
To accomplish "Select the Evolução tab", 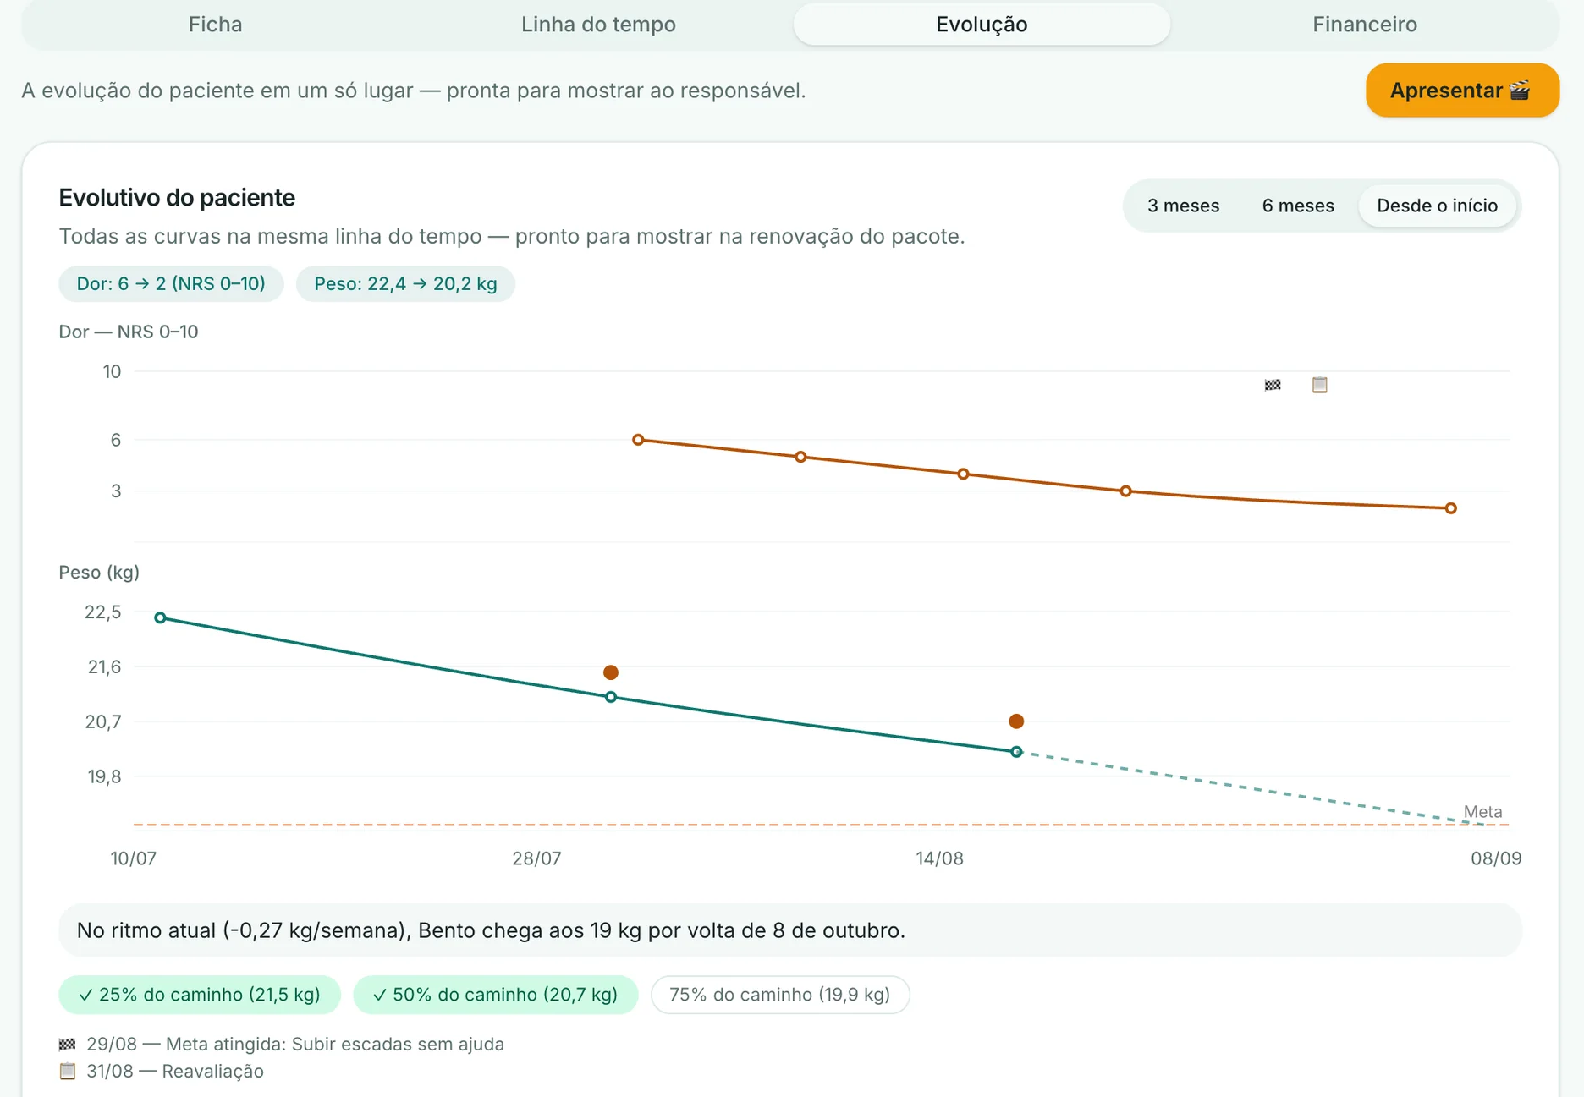I will [982, 24].
